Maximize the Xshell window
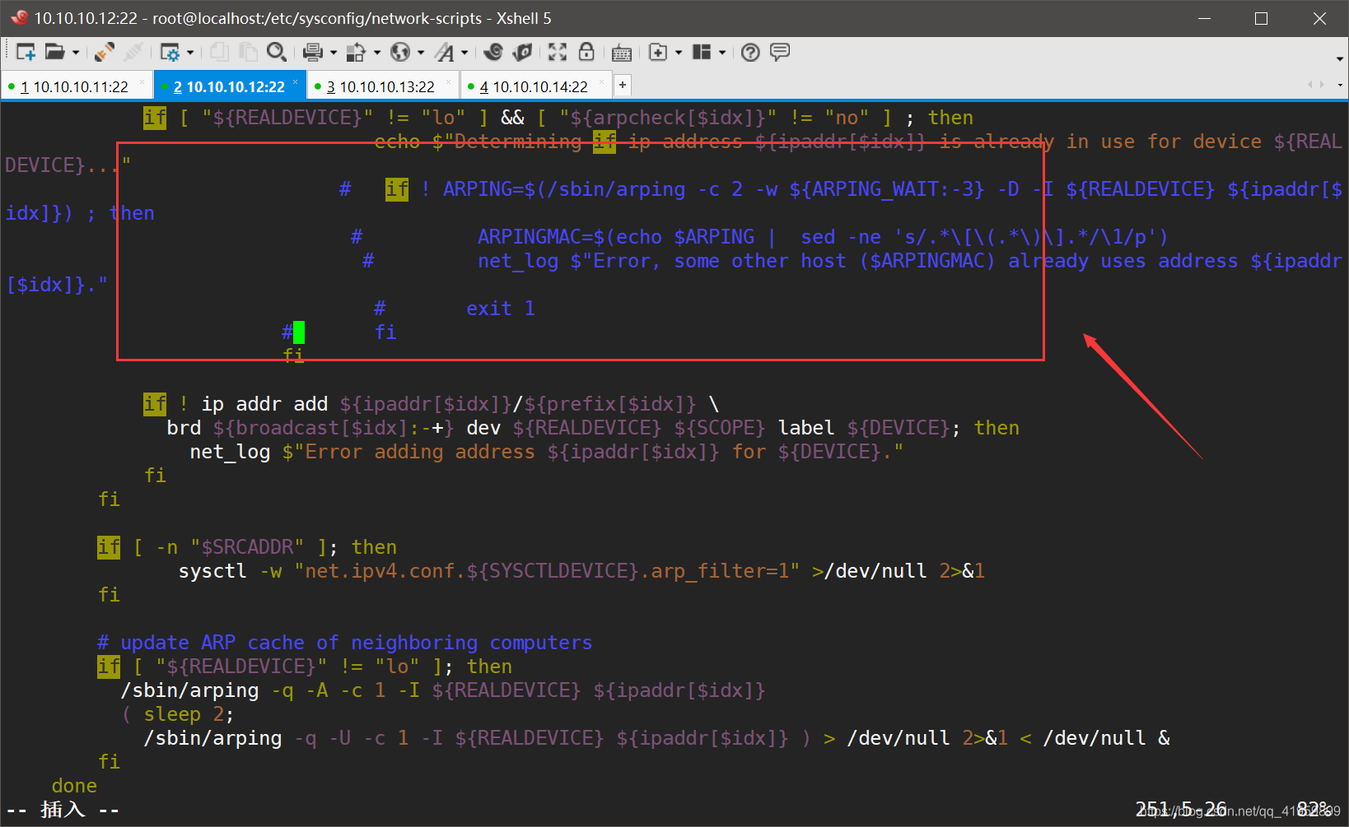This screenshot has width=1349, height=827. coord(1261,18)
